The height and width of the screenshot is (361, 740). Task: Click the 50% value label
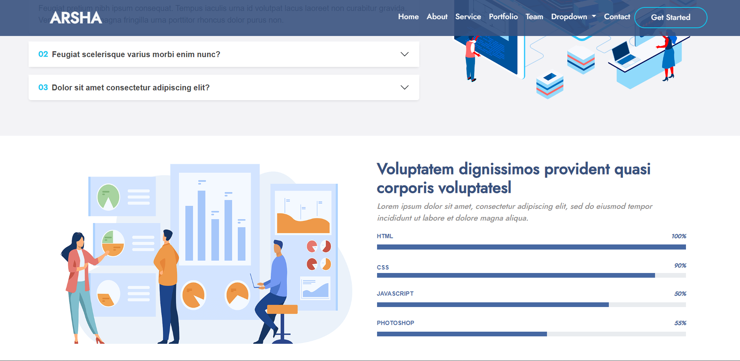(x=680, y=294)
